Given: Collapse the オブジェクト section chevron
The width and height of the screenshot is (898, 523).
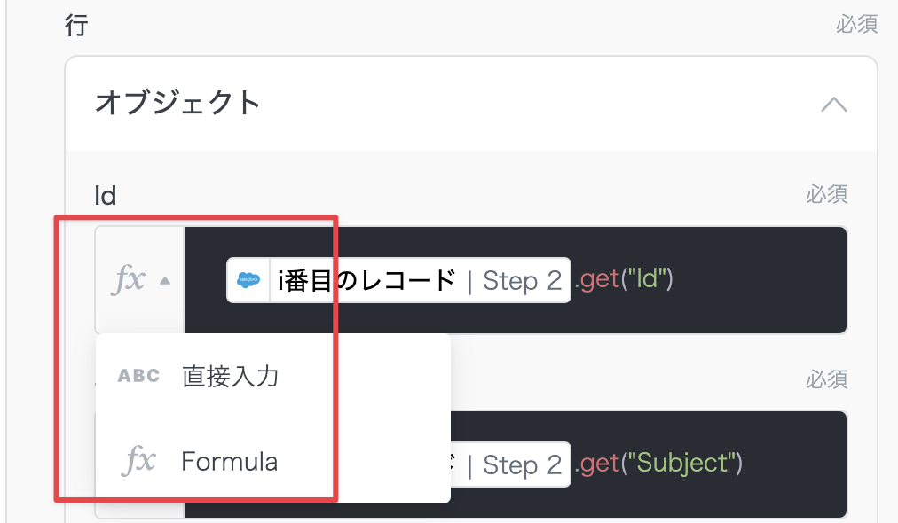Looking at the screenshot, I should pyautogui.click(x=833, y=105).
